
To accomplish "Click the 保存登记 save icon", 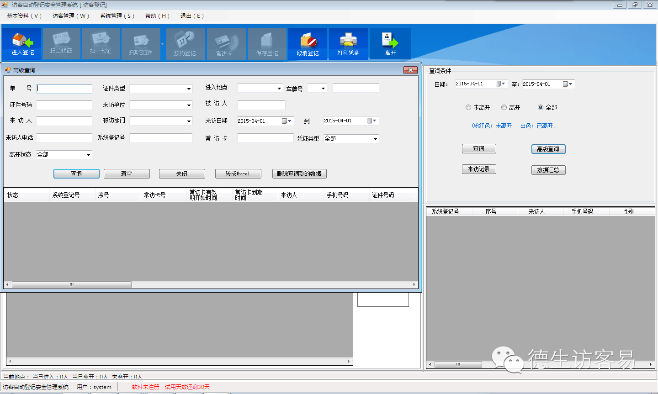I will tap(267, 43).
